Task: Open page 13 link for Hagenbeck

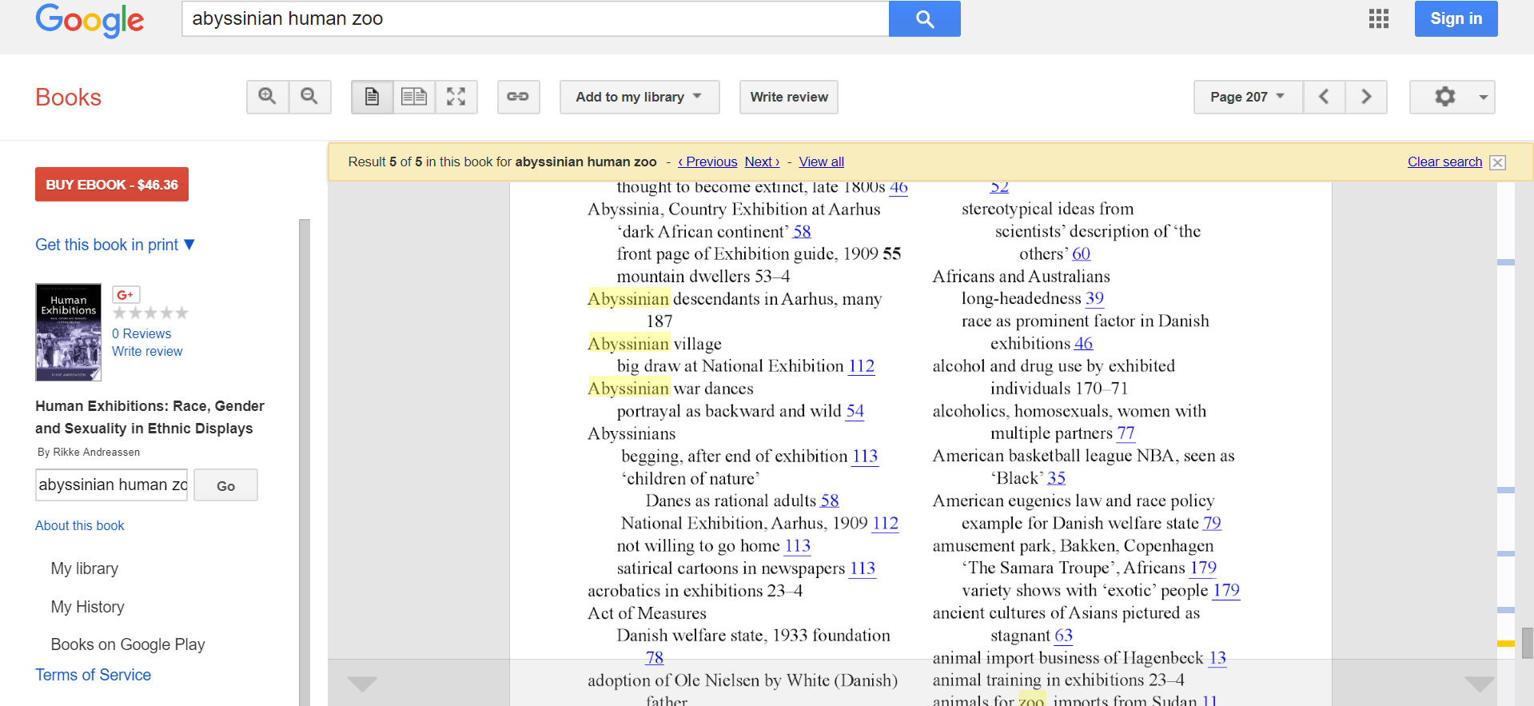Action: (x=1217, y=657)
